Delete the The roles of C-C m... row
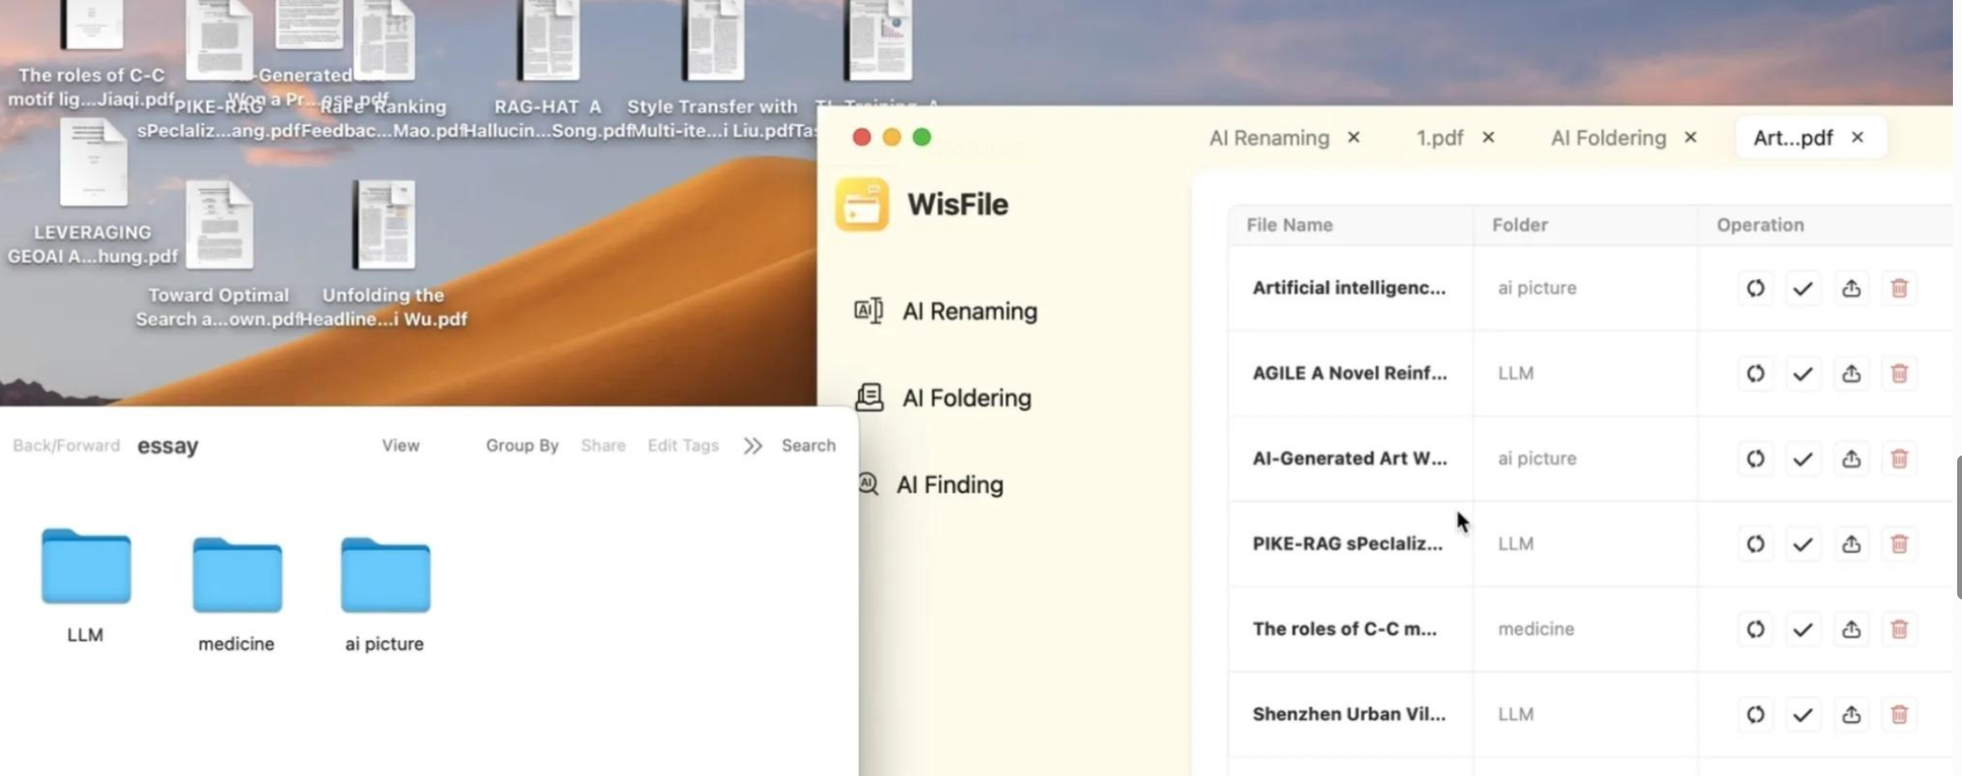 [x=1899, y=630]
